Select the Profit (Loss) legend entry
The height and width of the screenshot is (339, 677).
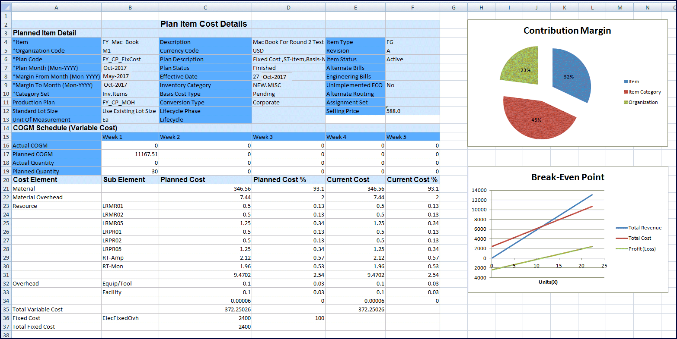pos(636,249)
